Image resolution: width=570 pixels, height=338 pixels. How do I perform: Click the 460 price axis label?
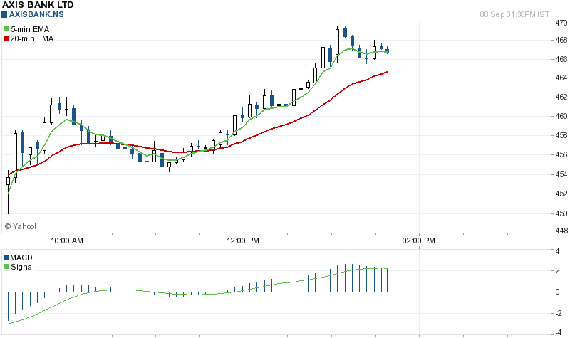coord(561,116)
